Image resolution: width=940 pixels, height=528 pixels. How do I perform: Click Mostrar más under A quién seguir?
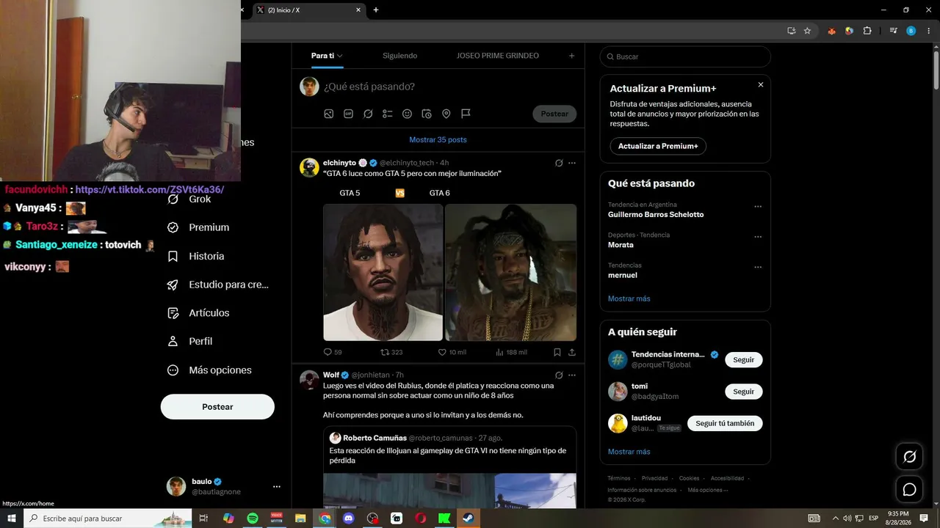[x=629, y=452]
